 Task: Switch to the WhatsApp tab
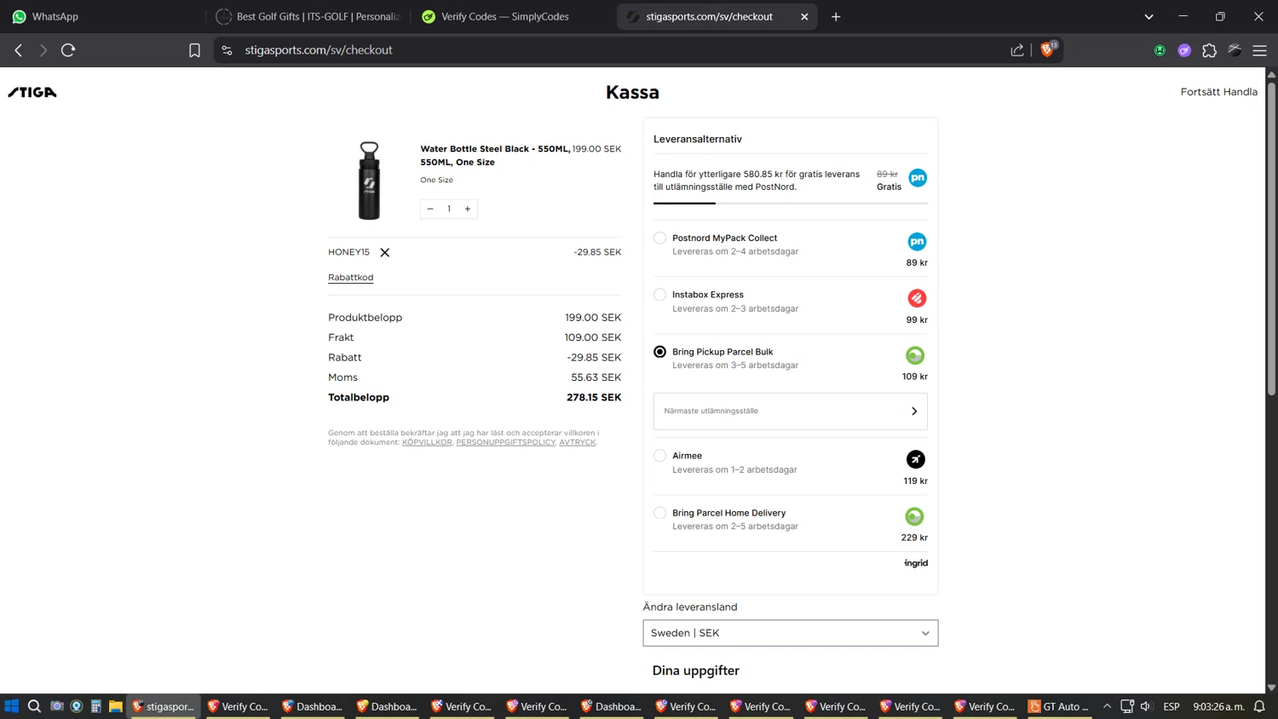point(102,16)
